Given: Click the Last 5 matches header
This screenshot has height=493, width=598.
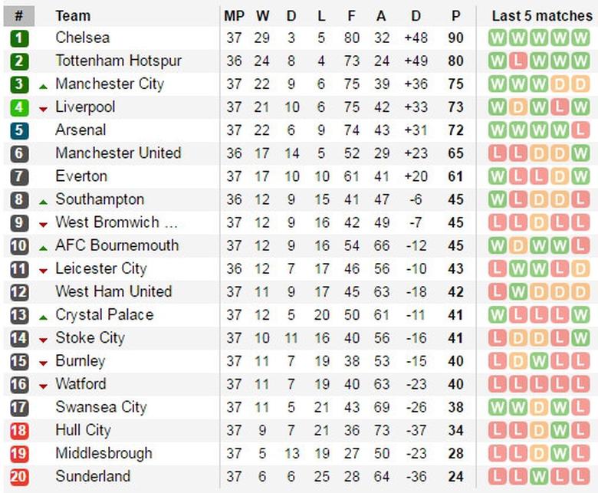Looking at the screenshot, I should [541, 15].
